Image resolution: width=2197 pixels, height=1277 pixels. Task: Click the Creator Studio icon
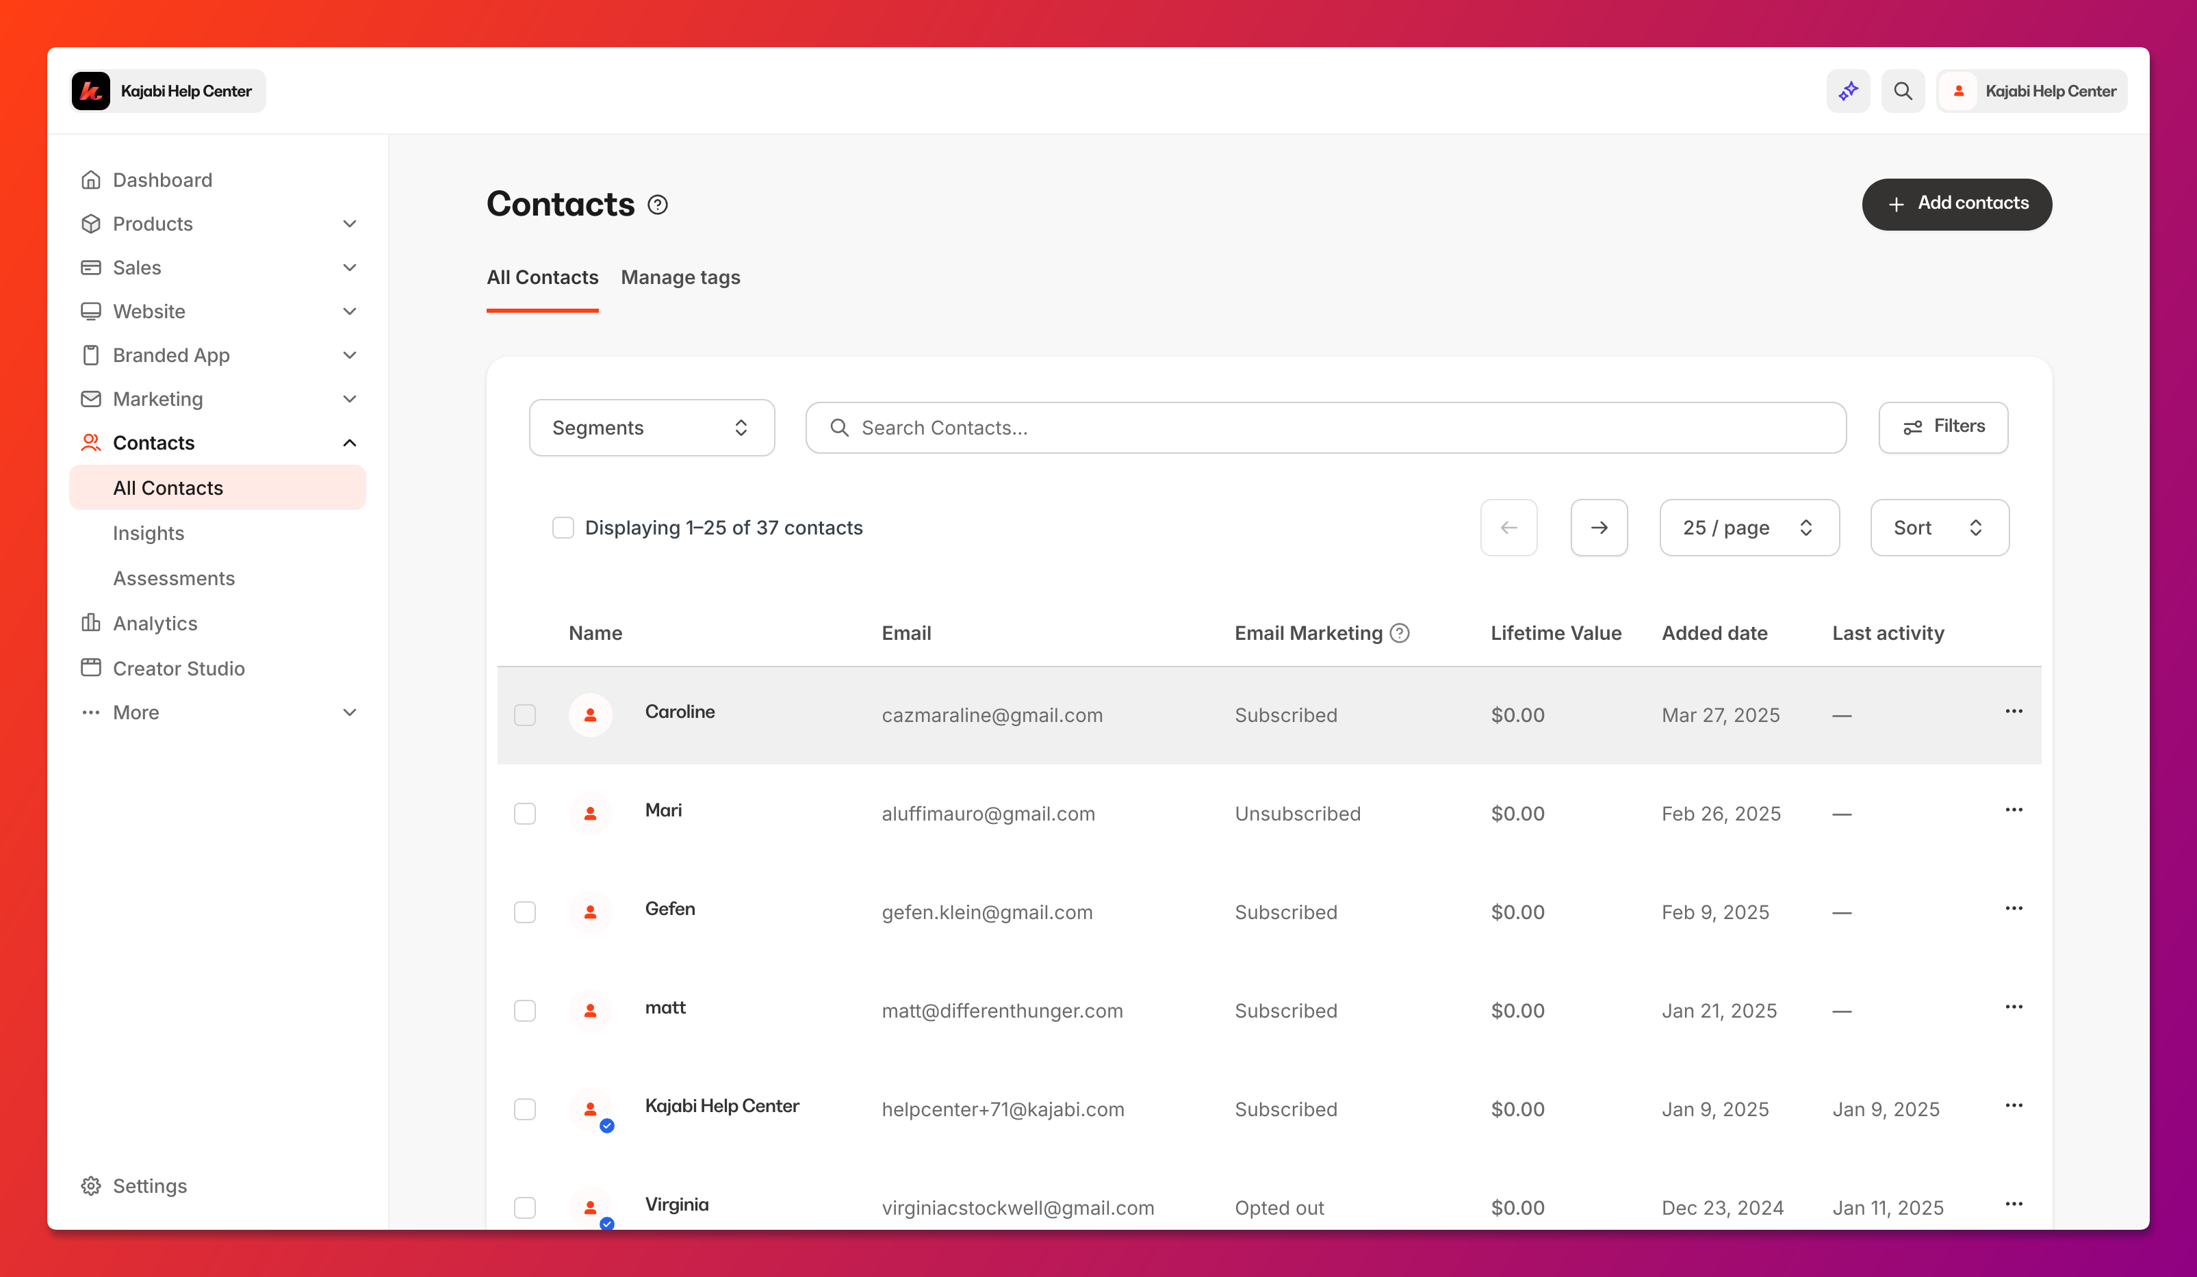click(90, 668)
